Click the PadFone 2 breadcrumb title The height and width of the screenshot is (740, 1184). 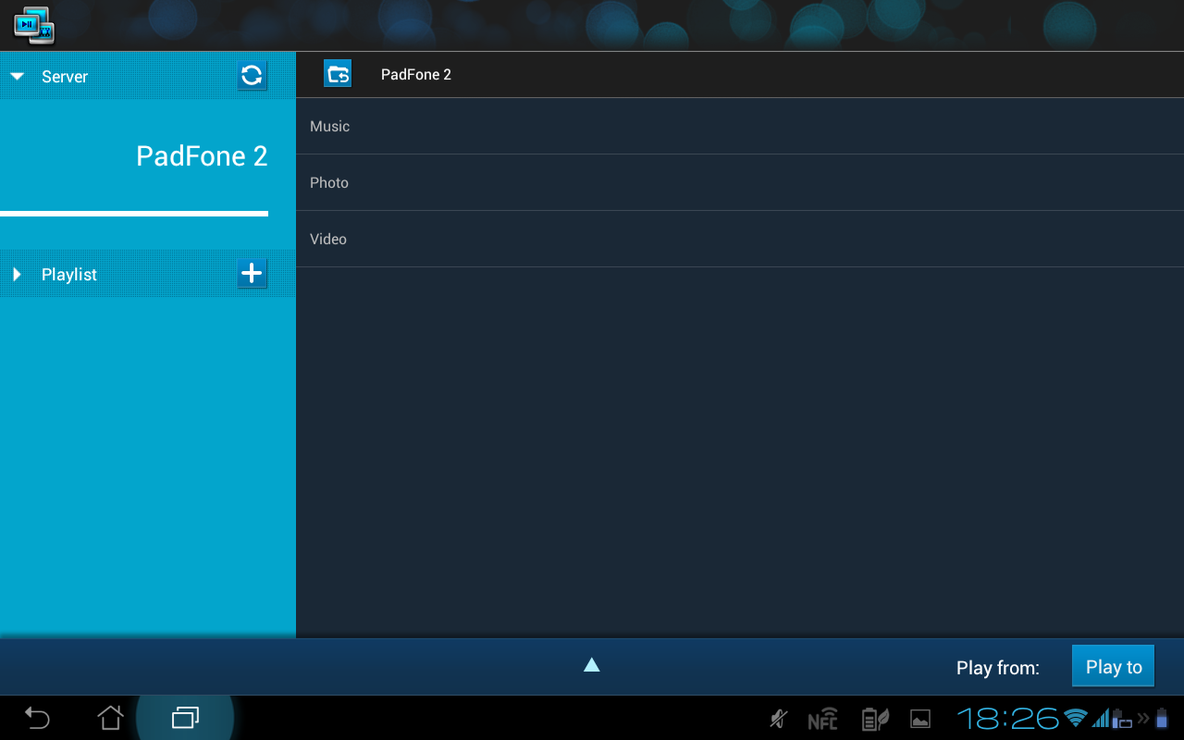coord(416,75)
